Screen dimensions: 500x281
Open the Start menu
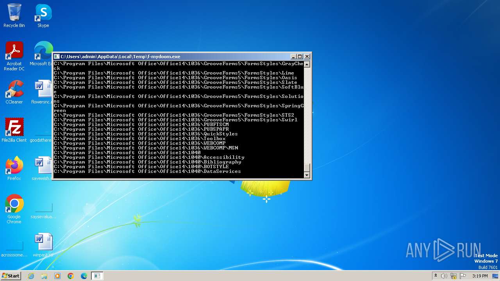pyautogui.click(x=11, y=276)
